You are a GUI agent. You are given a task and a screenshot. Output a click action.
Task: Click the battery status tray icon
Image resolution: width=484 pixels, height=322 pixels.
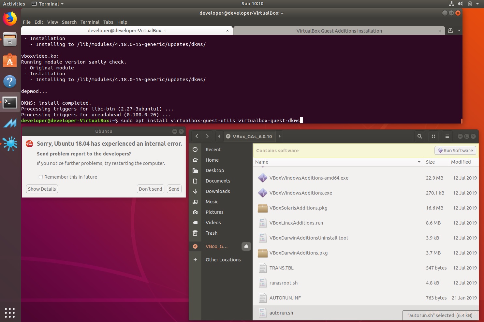pyautogui.click(x=470, y=4)
